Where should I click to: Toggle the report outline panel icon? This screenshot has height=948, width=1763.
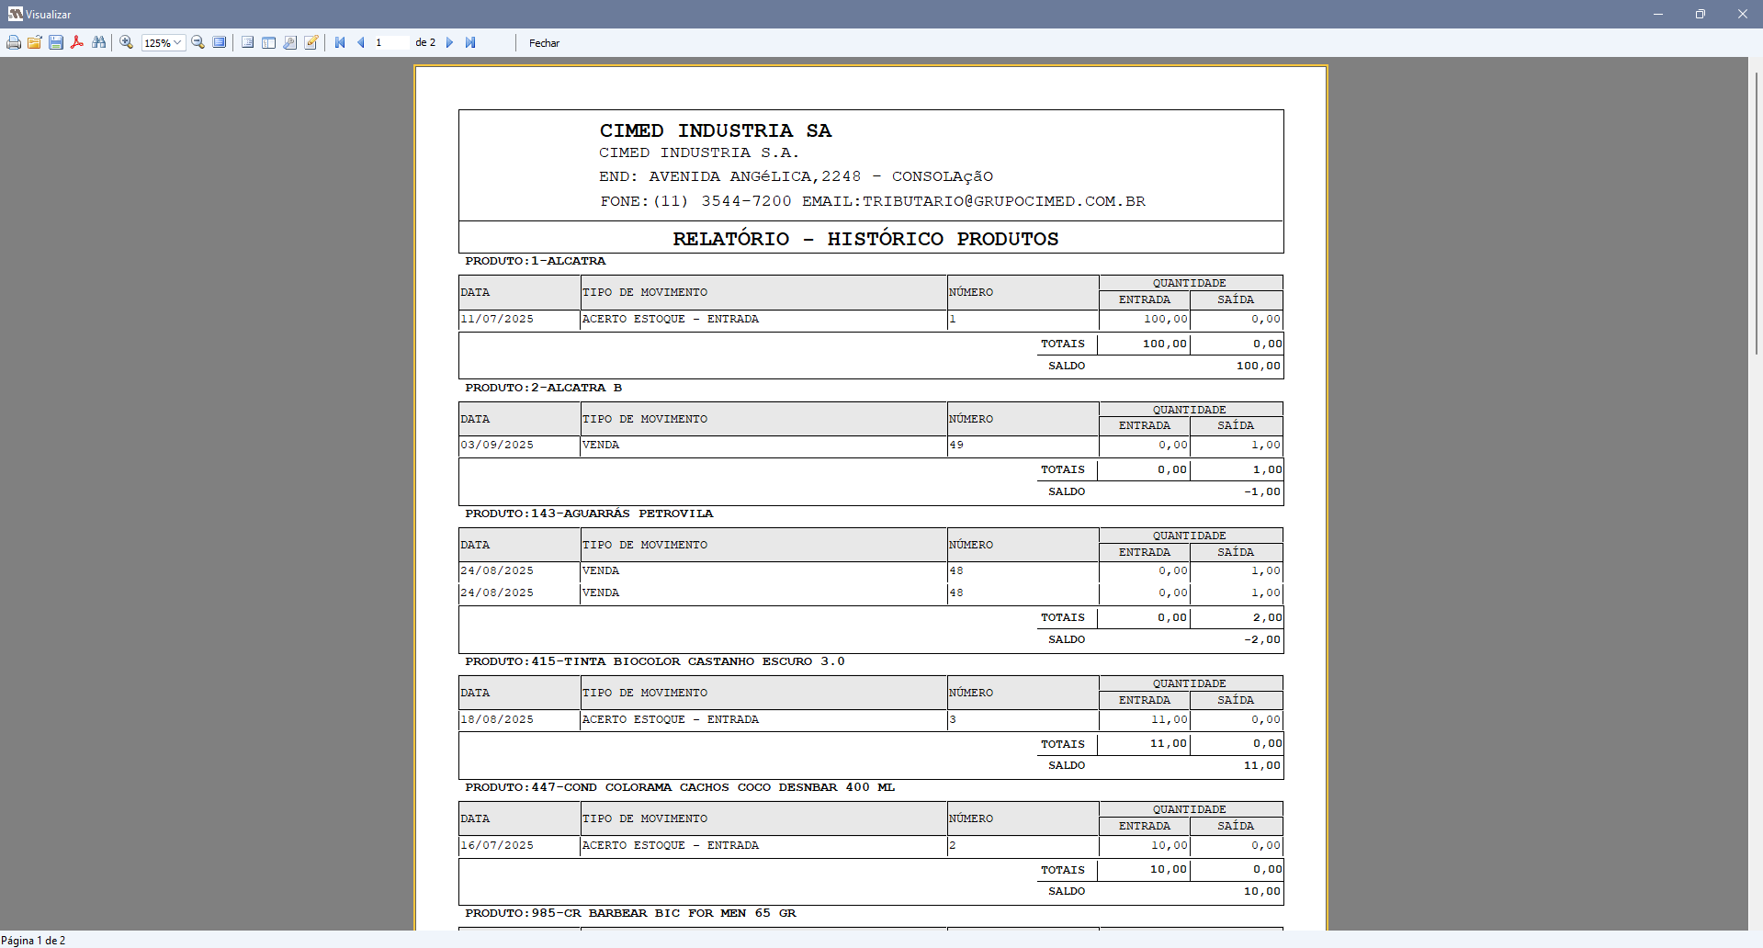248,43
